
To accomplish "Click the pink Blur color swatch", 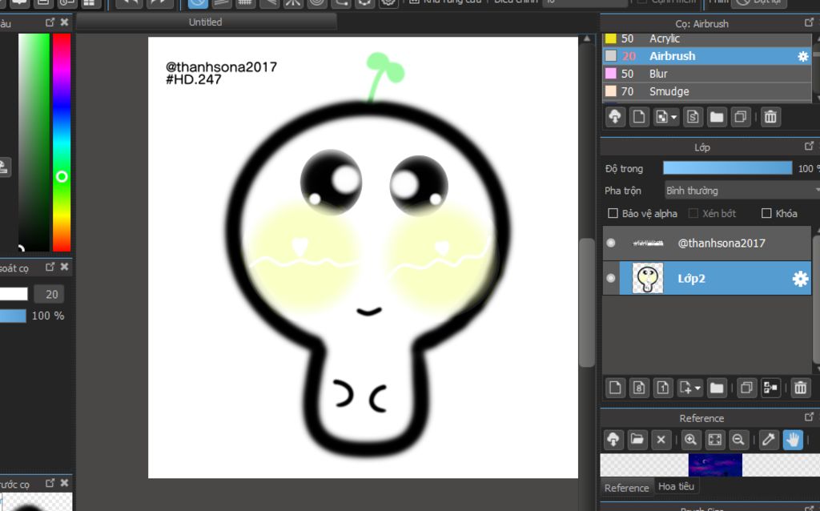I will [x=610, y=73].
